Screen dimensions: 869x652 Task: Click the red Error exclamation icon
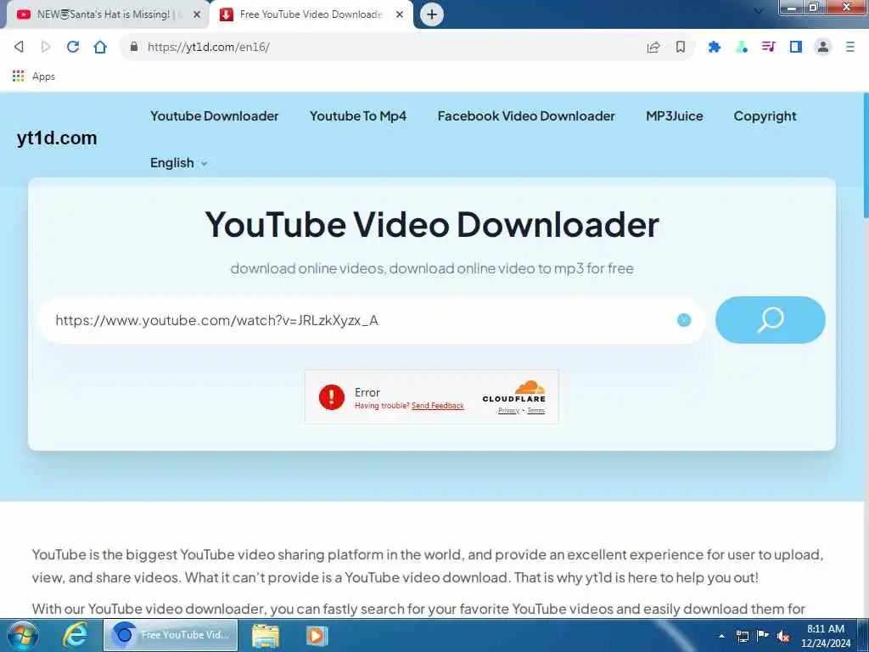[332, 397]
